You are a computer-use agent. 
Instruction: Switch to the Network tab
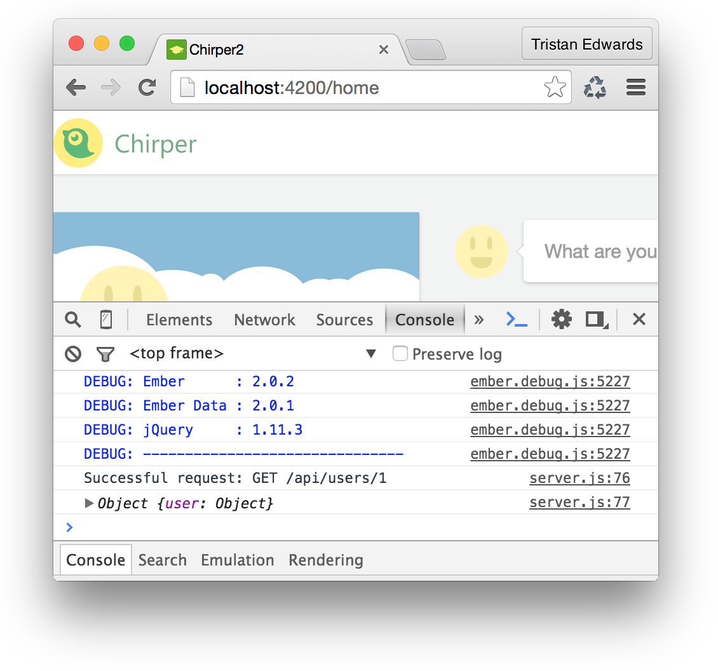pyautogui.click(x=264, y=320)
